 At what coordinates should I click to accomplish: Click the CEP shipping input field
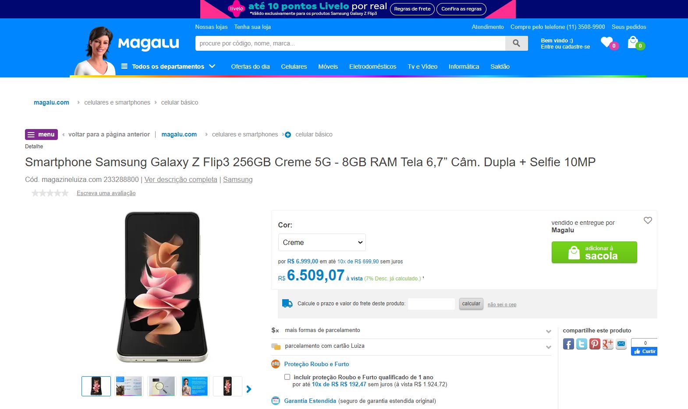click(x=432, y=304)
